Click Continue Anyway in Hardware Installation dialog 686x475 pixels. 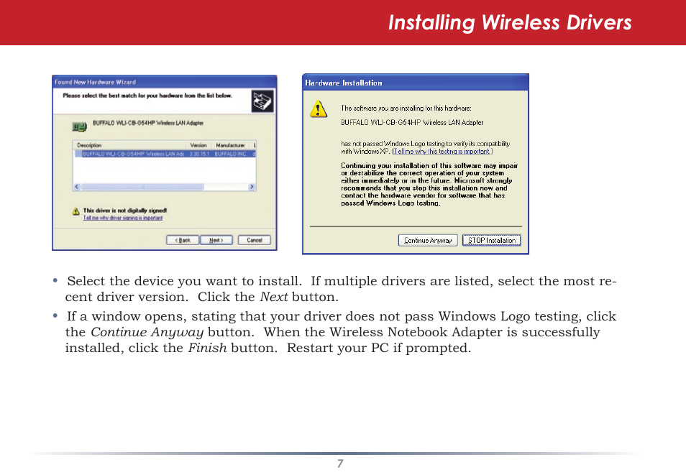click(x=428, y=240)
